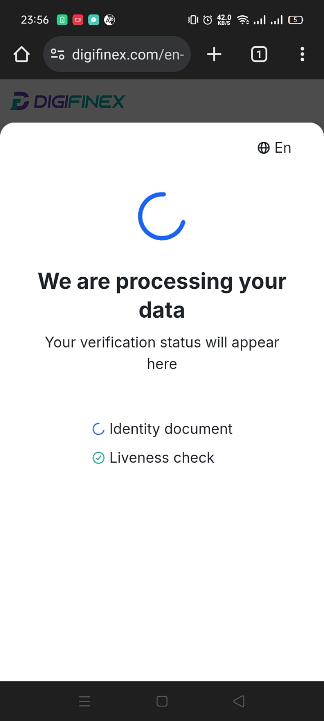Tap the Android home navigation button
The height and width of the screenshot is (721, 324).
[x=162, y=701]
